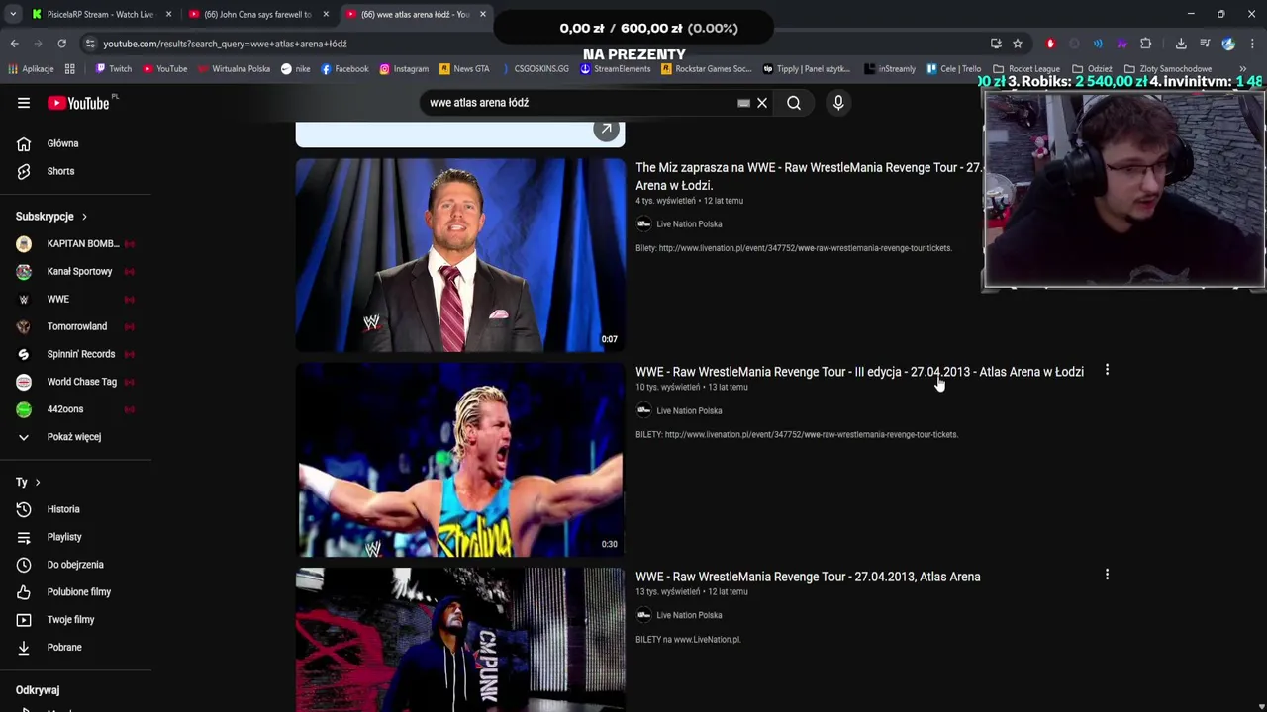Viewport: 1267px width, 712px height.
Task: Open browser downloads
Action: [1181, 44]
